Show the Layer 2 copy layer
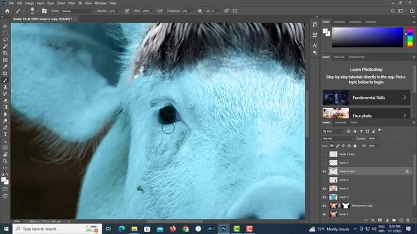 (x=324, y=154)
